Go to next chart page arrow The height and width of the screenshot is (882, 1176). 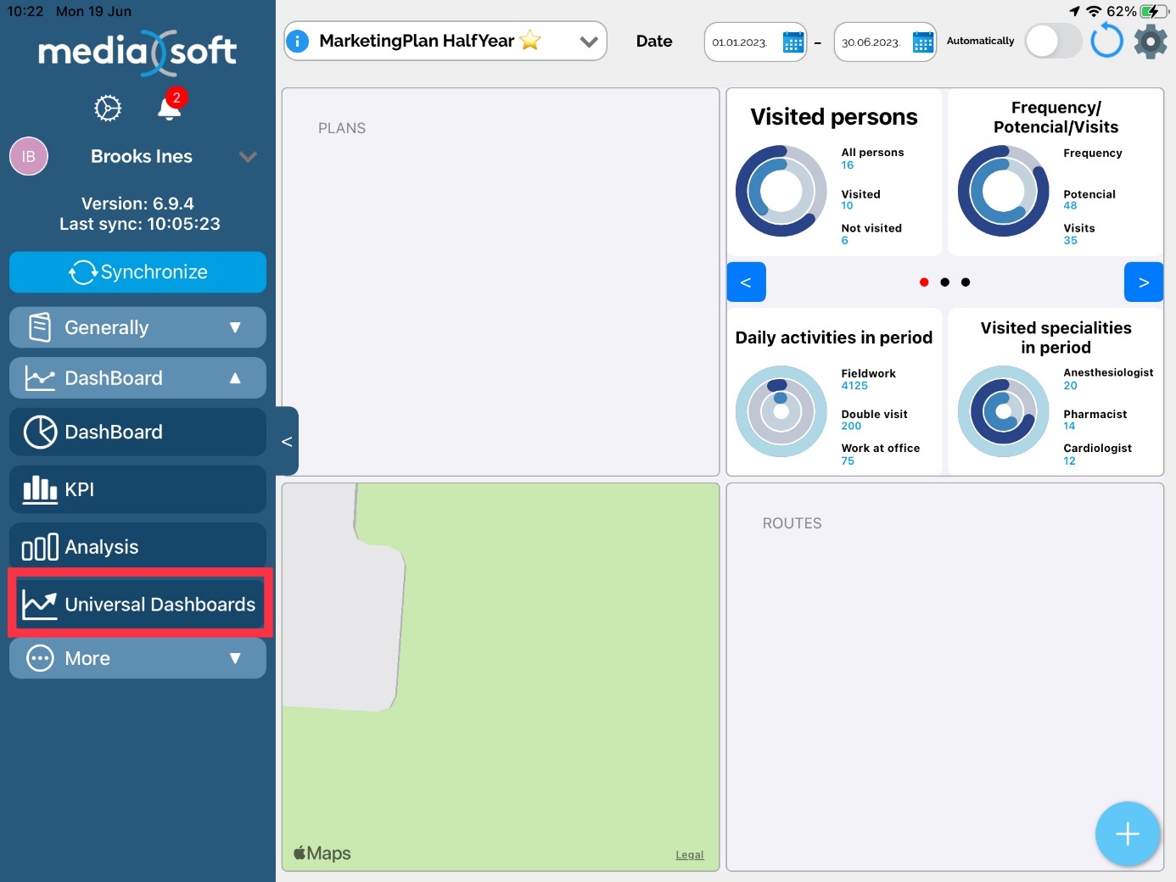click(1143, 282)
